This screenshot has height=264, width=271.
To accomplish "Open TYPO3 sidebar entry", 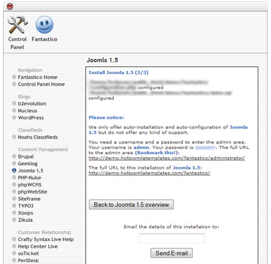I will point(26,206).
